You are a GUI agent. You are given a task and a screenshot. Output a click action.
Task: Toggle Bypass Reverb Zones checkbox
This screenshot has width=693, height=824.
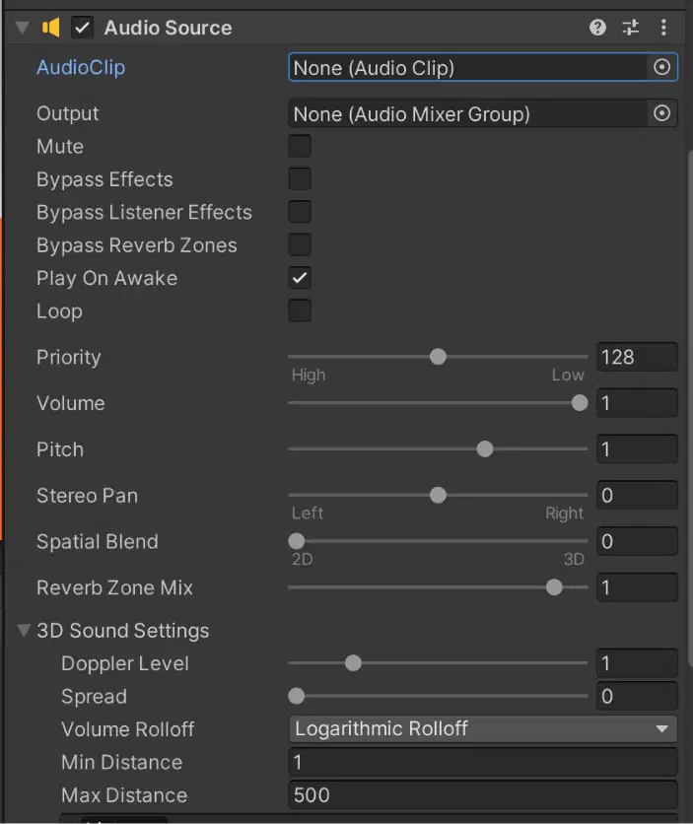tap(300, 244)
